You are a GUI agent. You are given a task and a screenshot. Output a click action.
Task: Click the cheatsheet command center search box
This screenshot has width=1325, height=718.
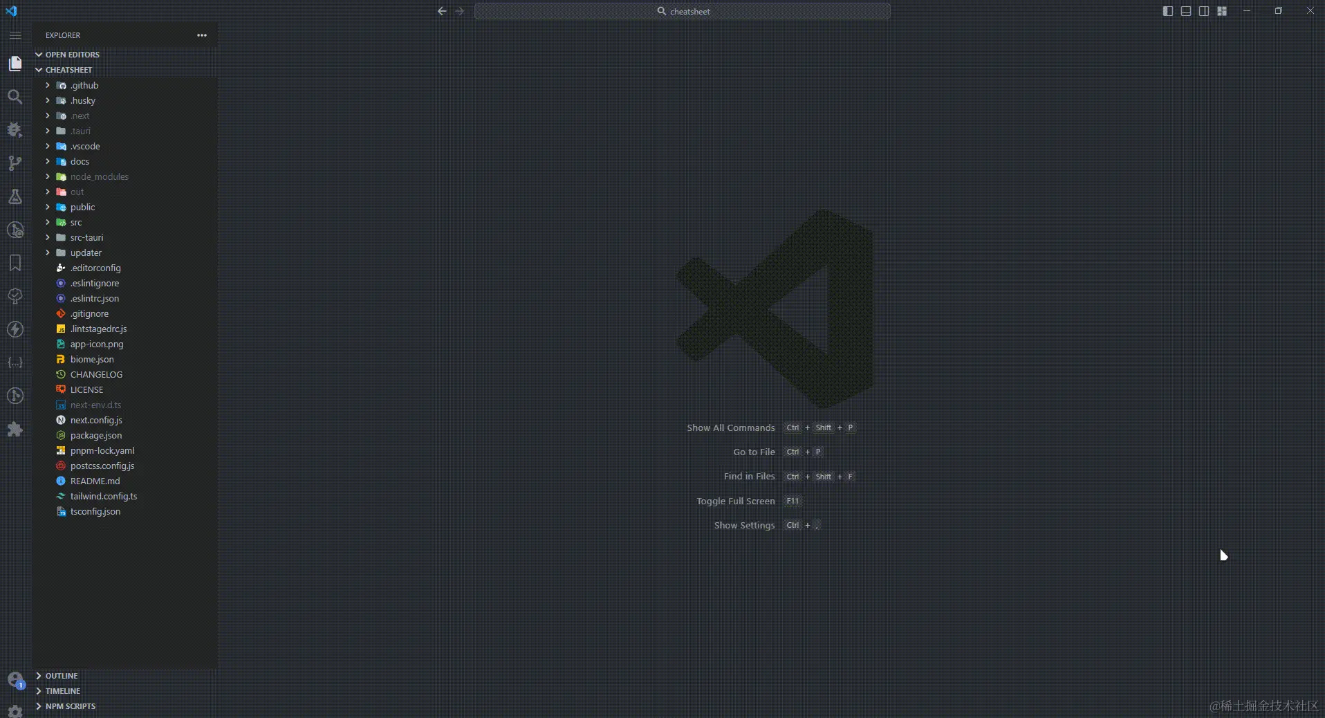(683, 11)
